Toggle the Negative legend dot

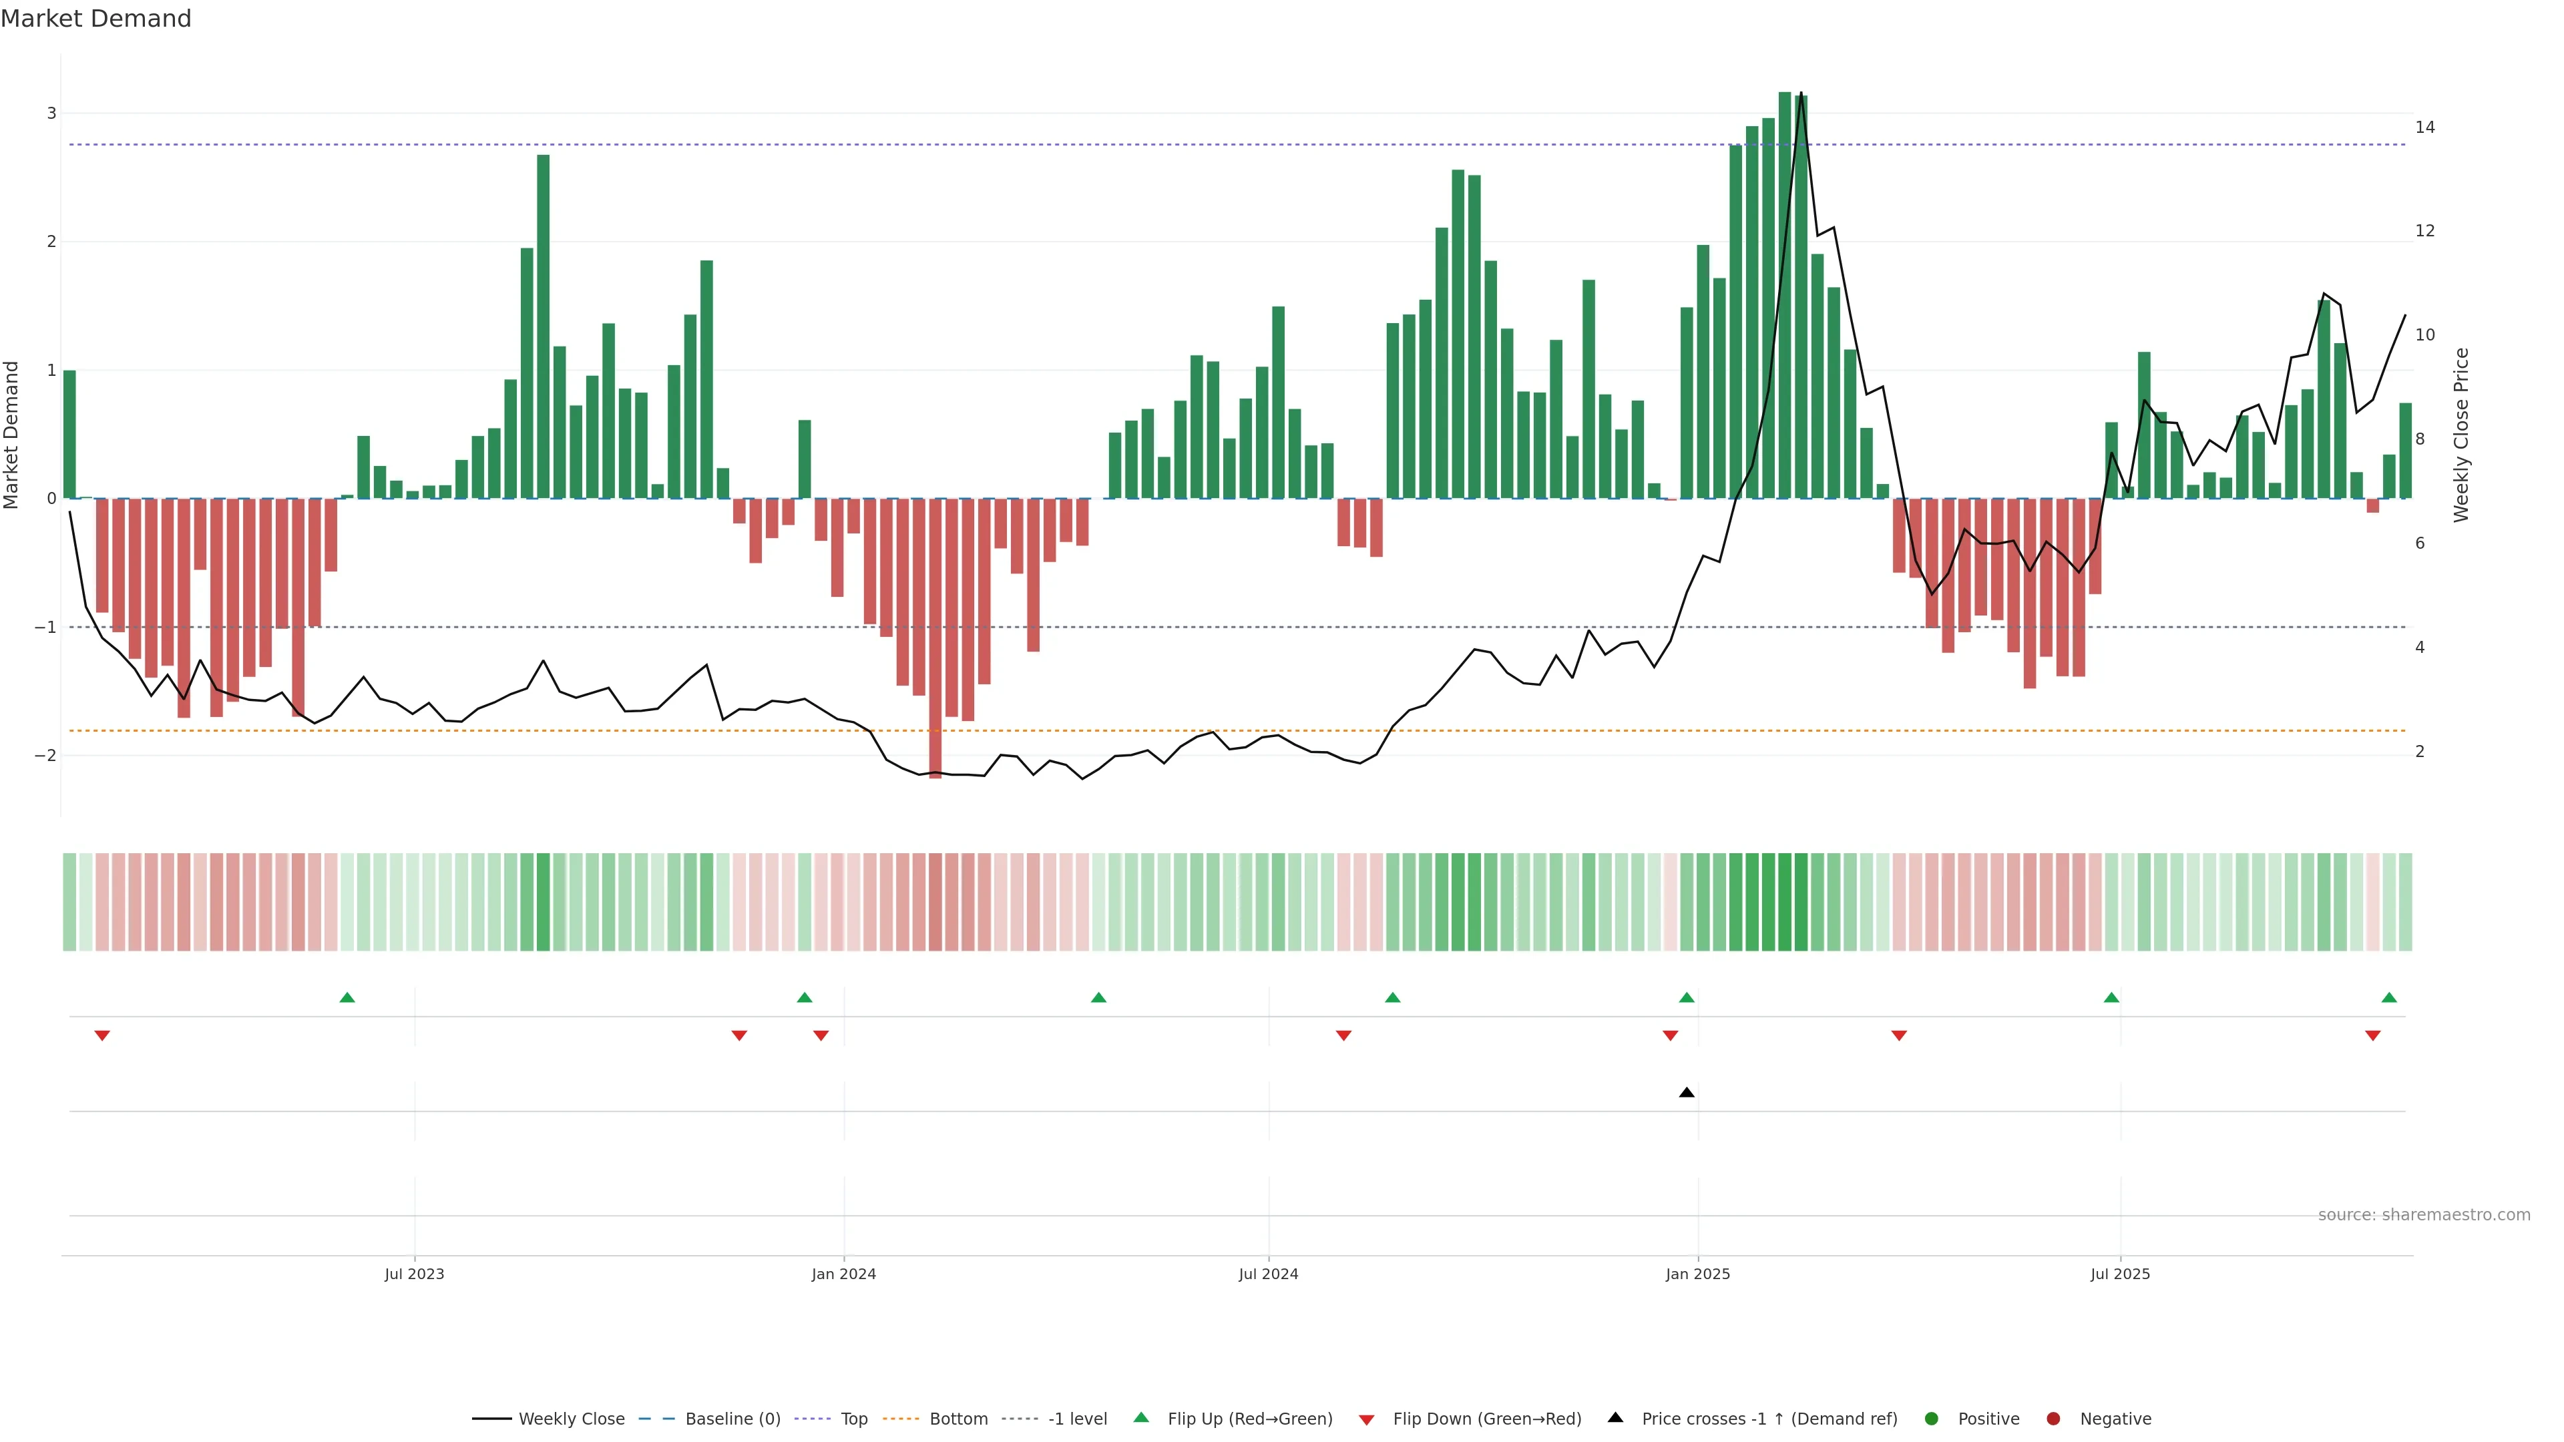(2053, 1418)
